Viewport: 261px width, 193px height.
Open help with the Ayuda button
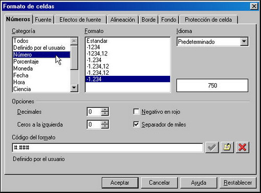tap(199, 183)
